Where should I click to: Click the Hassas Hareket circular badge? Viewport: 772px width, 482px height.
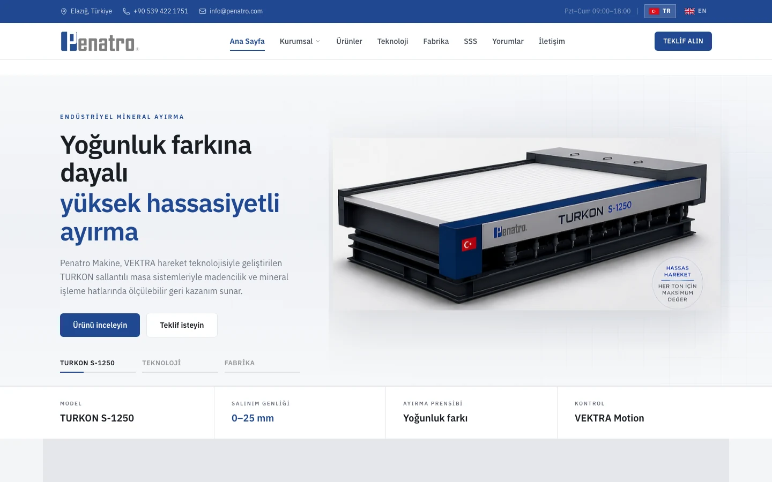[678, 283]
